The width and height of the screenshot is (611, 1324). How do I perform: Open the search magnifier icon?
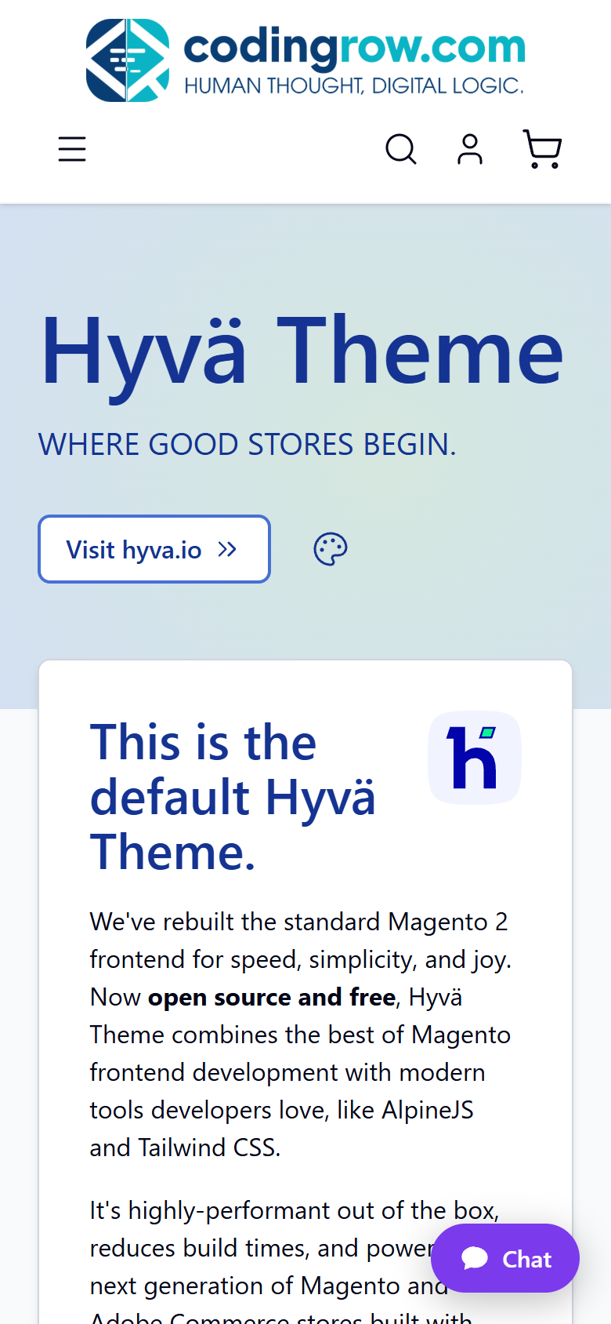[401, 149]
